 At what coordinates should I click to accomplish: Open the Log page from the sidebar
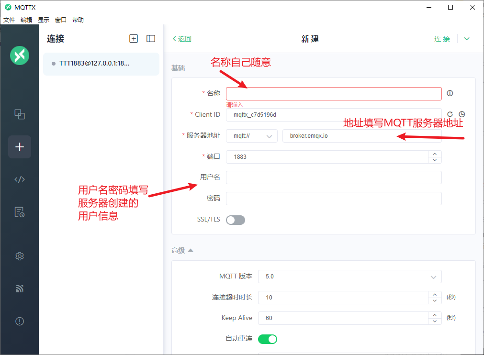point(20,212)
